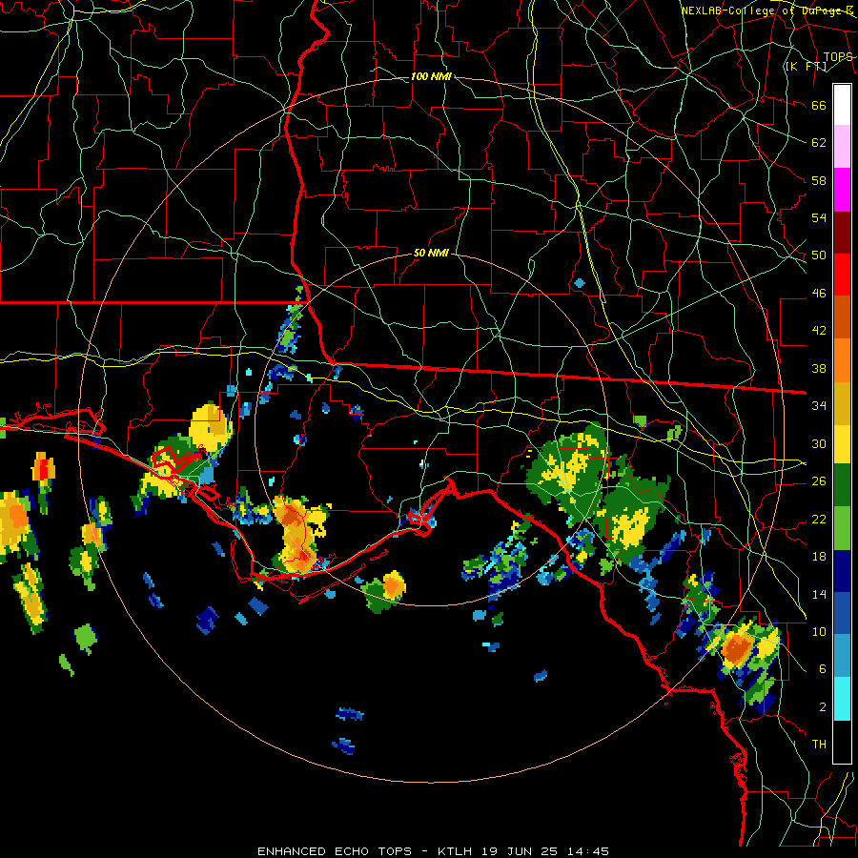Click the "ENHANCED ECHO TOPS" title text
This screenshot has width=858, height=858.
click(x=335, y=851)
